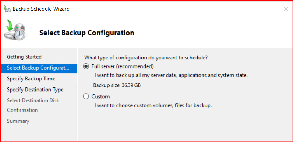The height and width of the screenshot is (142, 293).
Task: Click the "Custom" option label text
Action: point(100,97)
